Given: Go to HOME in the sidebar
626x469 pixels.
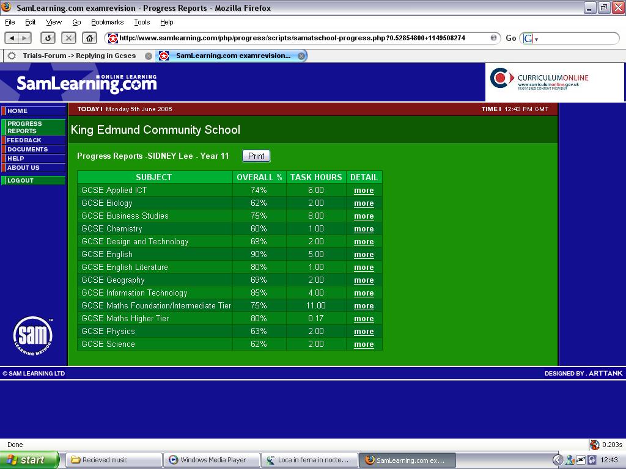Looking at the screenshot, I should point(34,111).
